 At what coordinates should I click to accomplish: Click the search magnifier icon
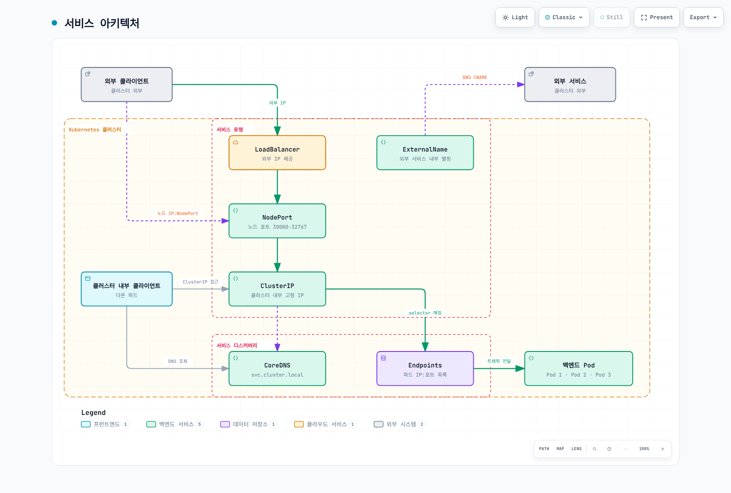click(594, 449)
